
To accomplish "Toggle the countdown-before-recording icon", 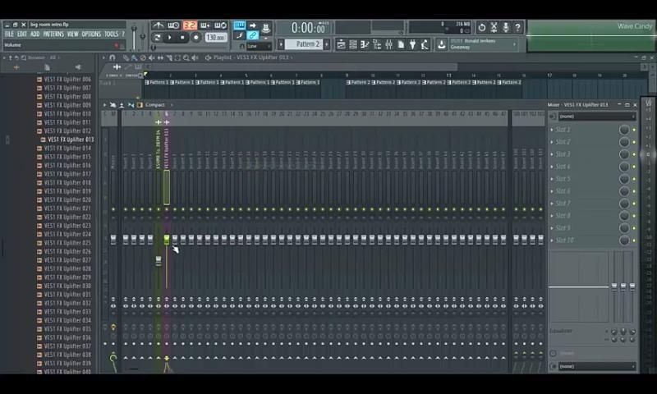I will (190, 26).
